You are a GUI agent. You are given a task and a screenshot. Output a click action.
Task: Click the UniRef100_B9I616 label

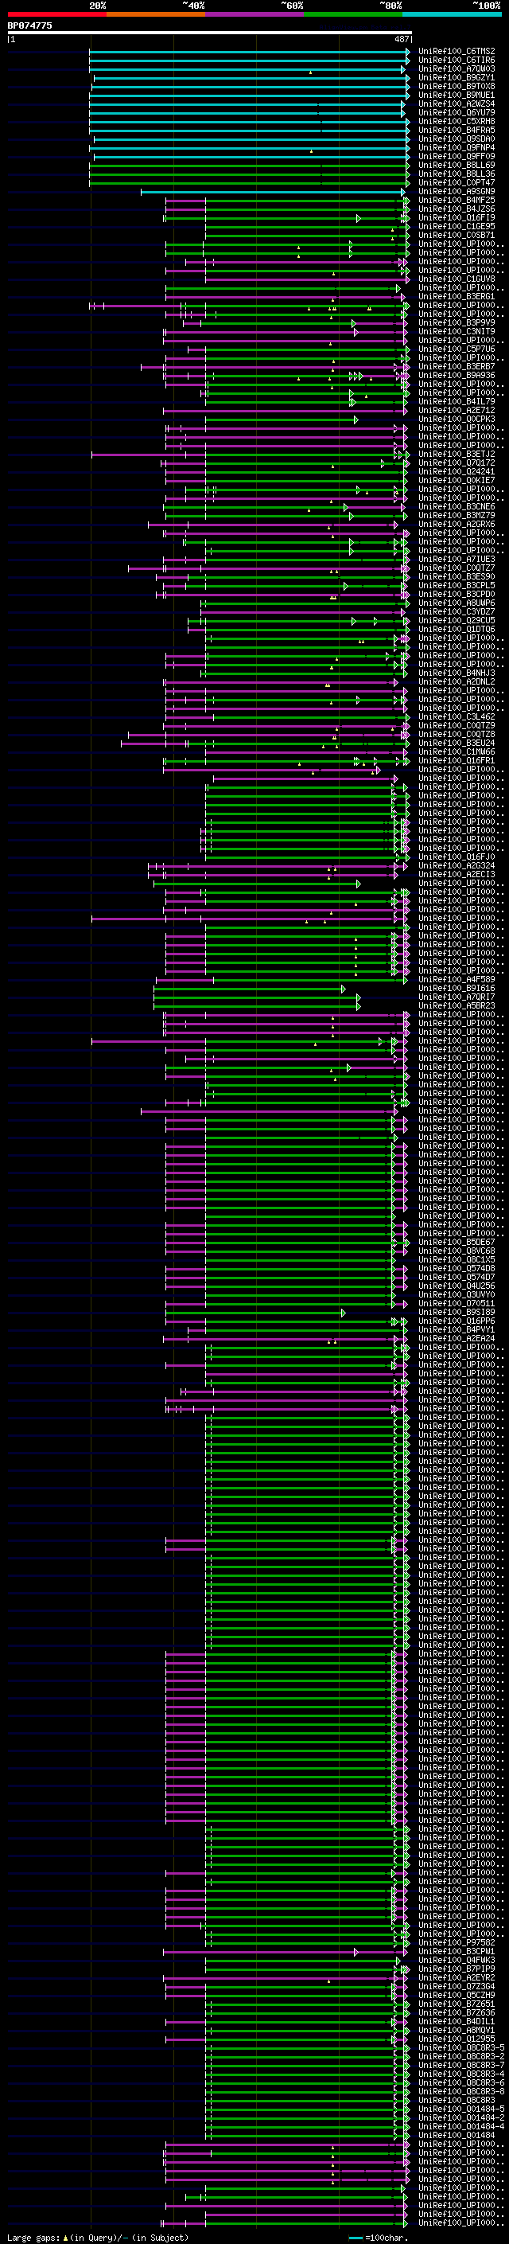tap(457, 988)
